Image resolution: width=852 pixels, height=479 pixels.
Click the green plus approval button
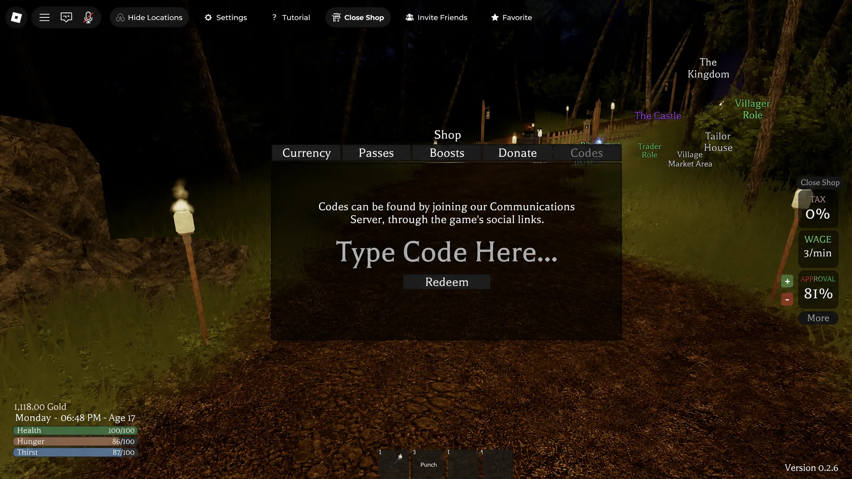point(787,281)
